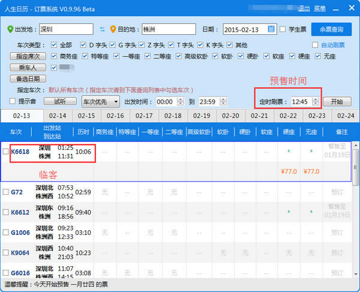Image resolution: width=360 pixels, height=292 pixels.
Task: Toggle the 硬卧 seat checkbox
Action: (x=241, y=56)
